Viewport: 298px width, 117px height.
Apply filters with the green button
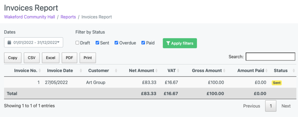pyautogui.click(x=180, y=43)
